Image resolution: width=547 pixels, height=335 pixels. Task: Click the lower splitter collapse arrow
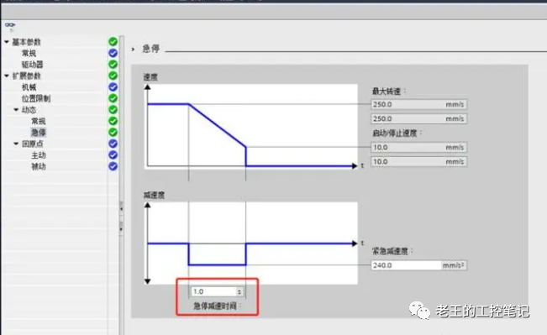tap(121, 228)
